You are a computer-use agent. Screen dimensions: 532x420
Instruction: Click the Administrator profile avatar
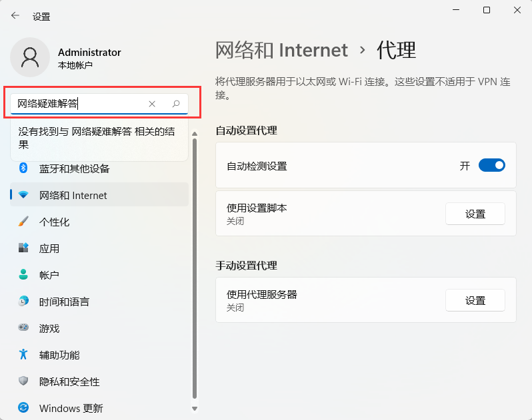coord(30,57)
